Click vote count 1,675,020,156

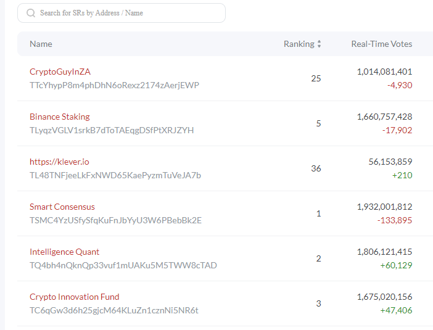[x=384, y=297]
